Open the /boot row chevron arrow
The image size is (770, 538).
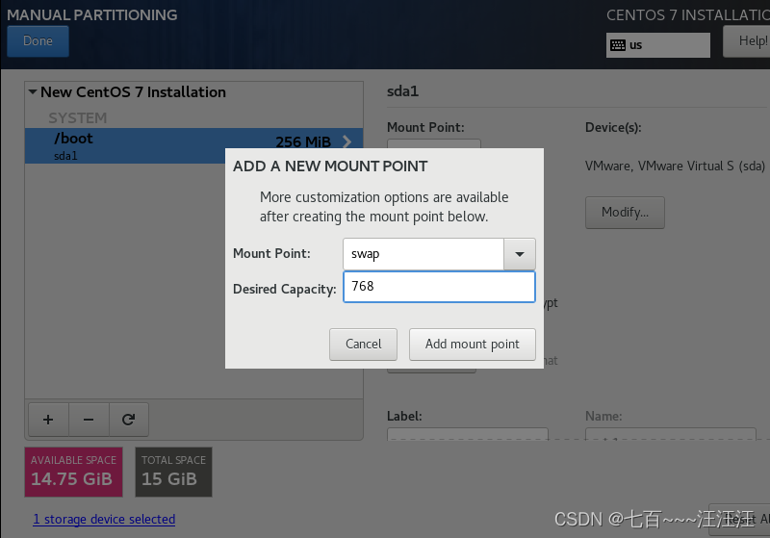tap(347, 141)
